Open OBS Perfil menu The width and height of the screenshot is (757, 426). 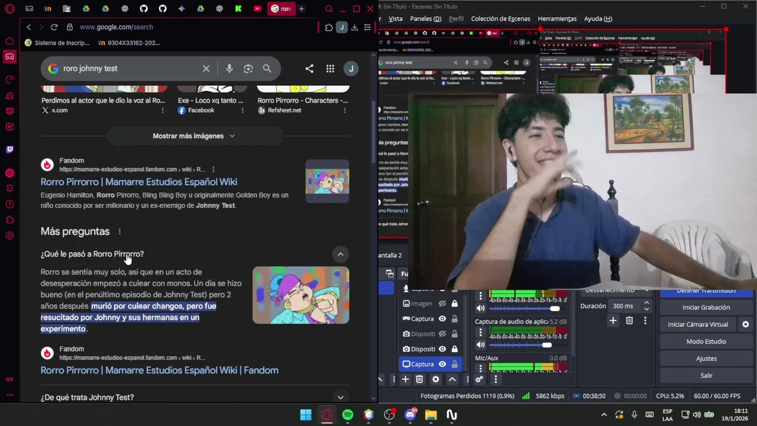click(456, 19)
